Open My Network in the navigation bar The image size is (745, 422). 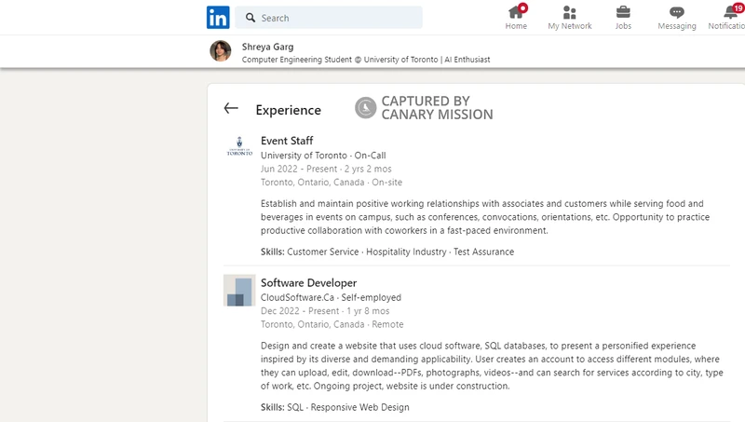(570, 18)
